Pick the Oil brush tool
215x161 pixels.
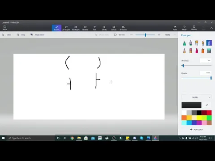(x=197, y=43)
